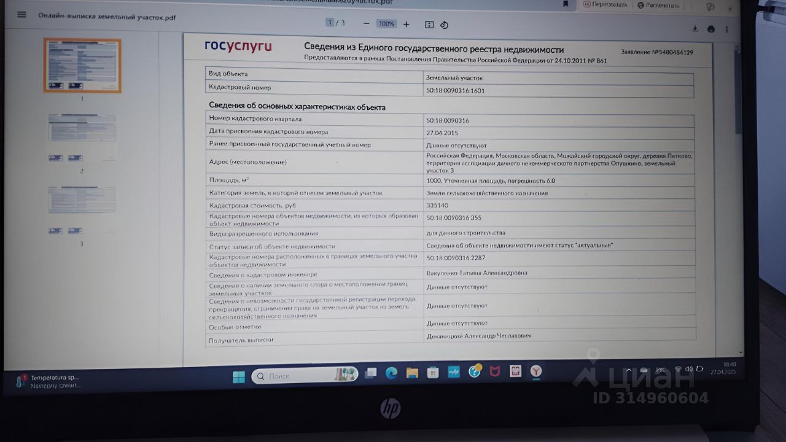
Task: Click the value 50:18:0090316:355
Action: [x=454, y=217]
